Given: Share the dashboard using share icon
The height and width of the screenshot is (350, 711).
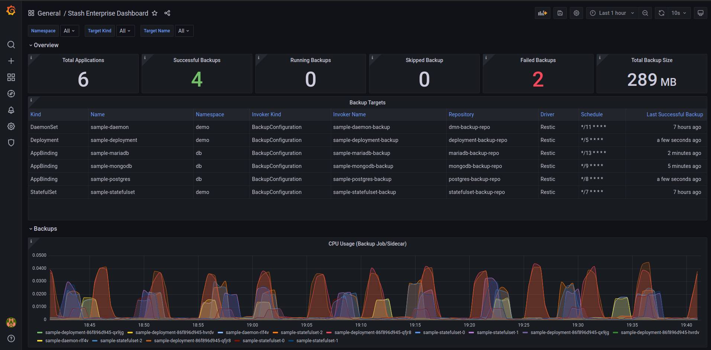Looking at the screenshot, I should pyautogui.click(x=167, y=13).
